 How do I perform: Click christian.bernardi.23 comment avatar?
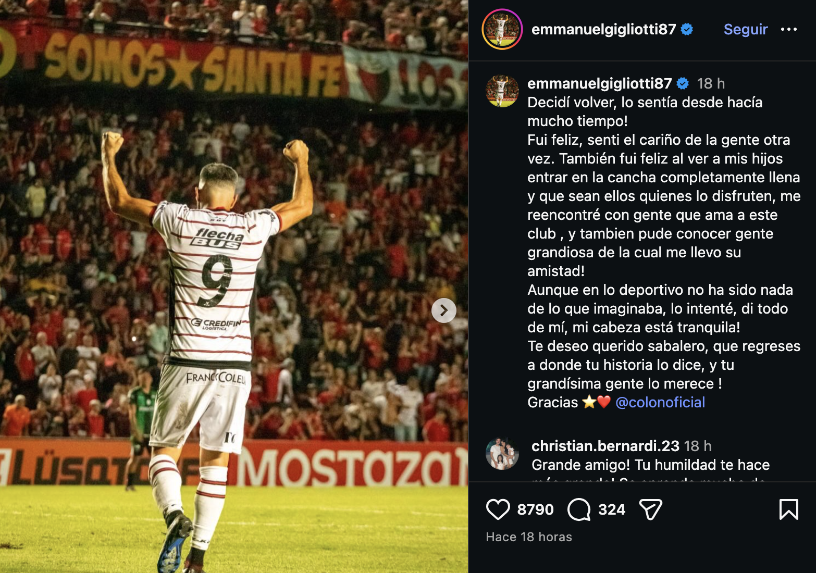[x=502, y=453]
